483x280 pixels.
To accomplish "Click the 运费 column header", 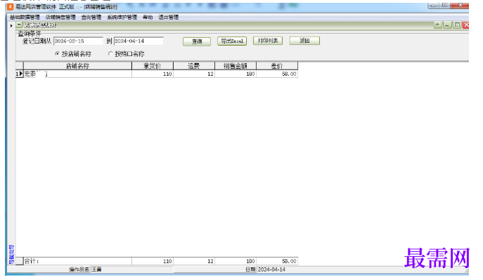I will pyautogui.click(x=194, y=66).
